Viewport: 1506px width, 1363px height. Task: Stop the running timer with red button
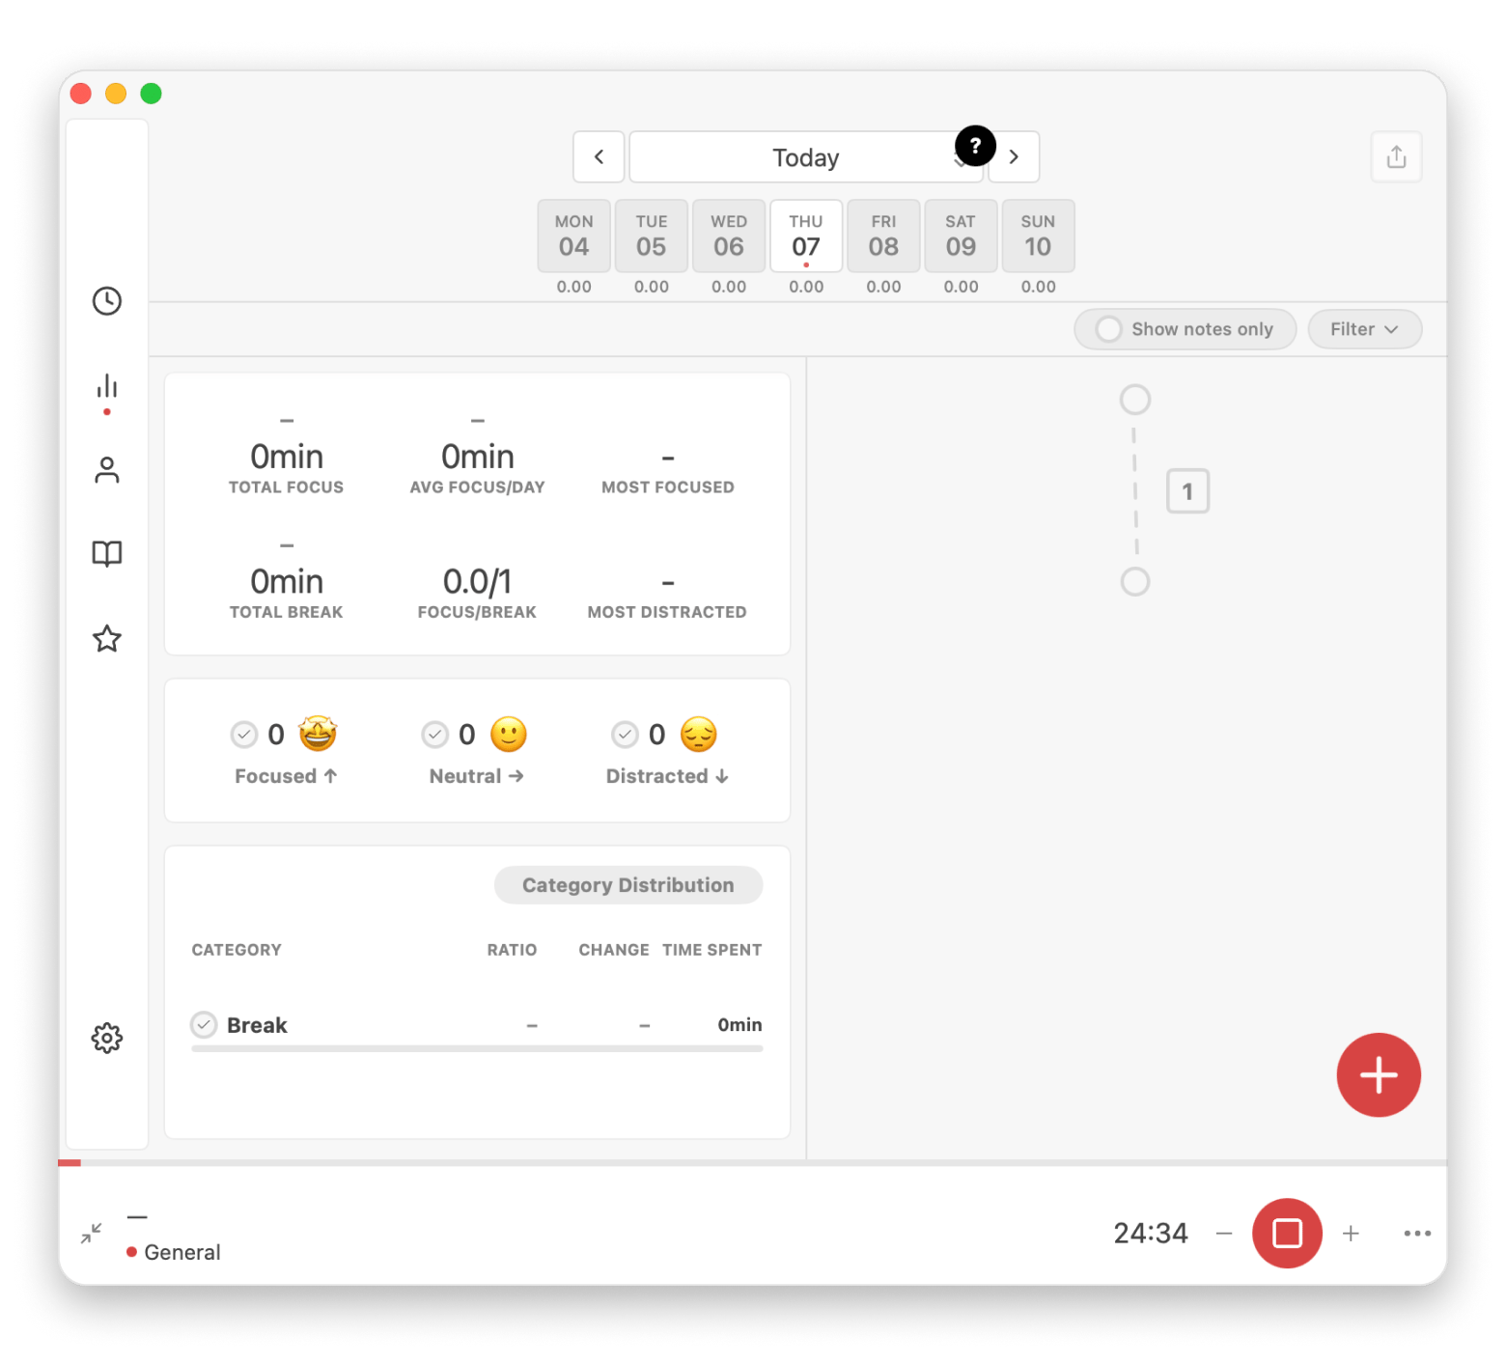point(1287,1233)
